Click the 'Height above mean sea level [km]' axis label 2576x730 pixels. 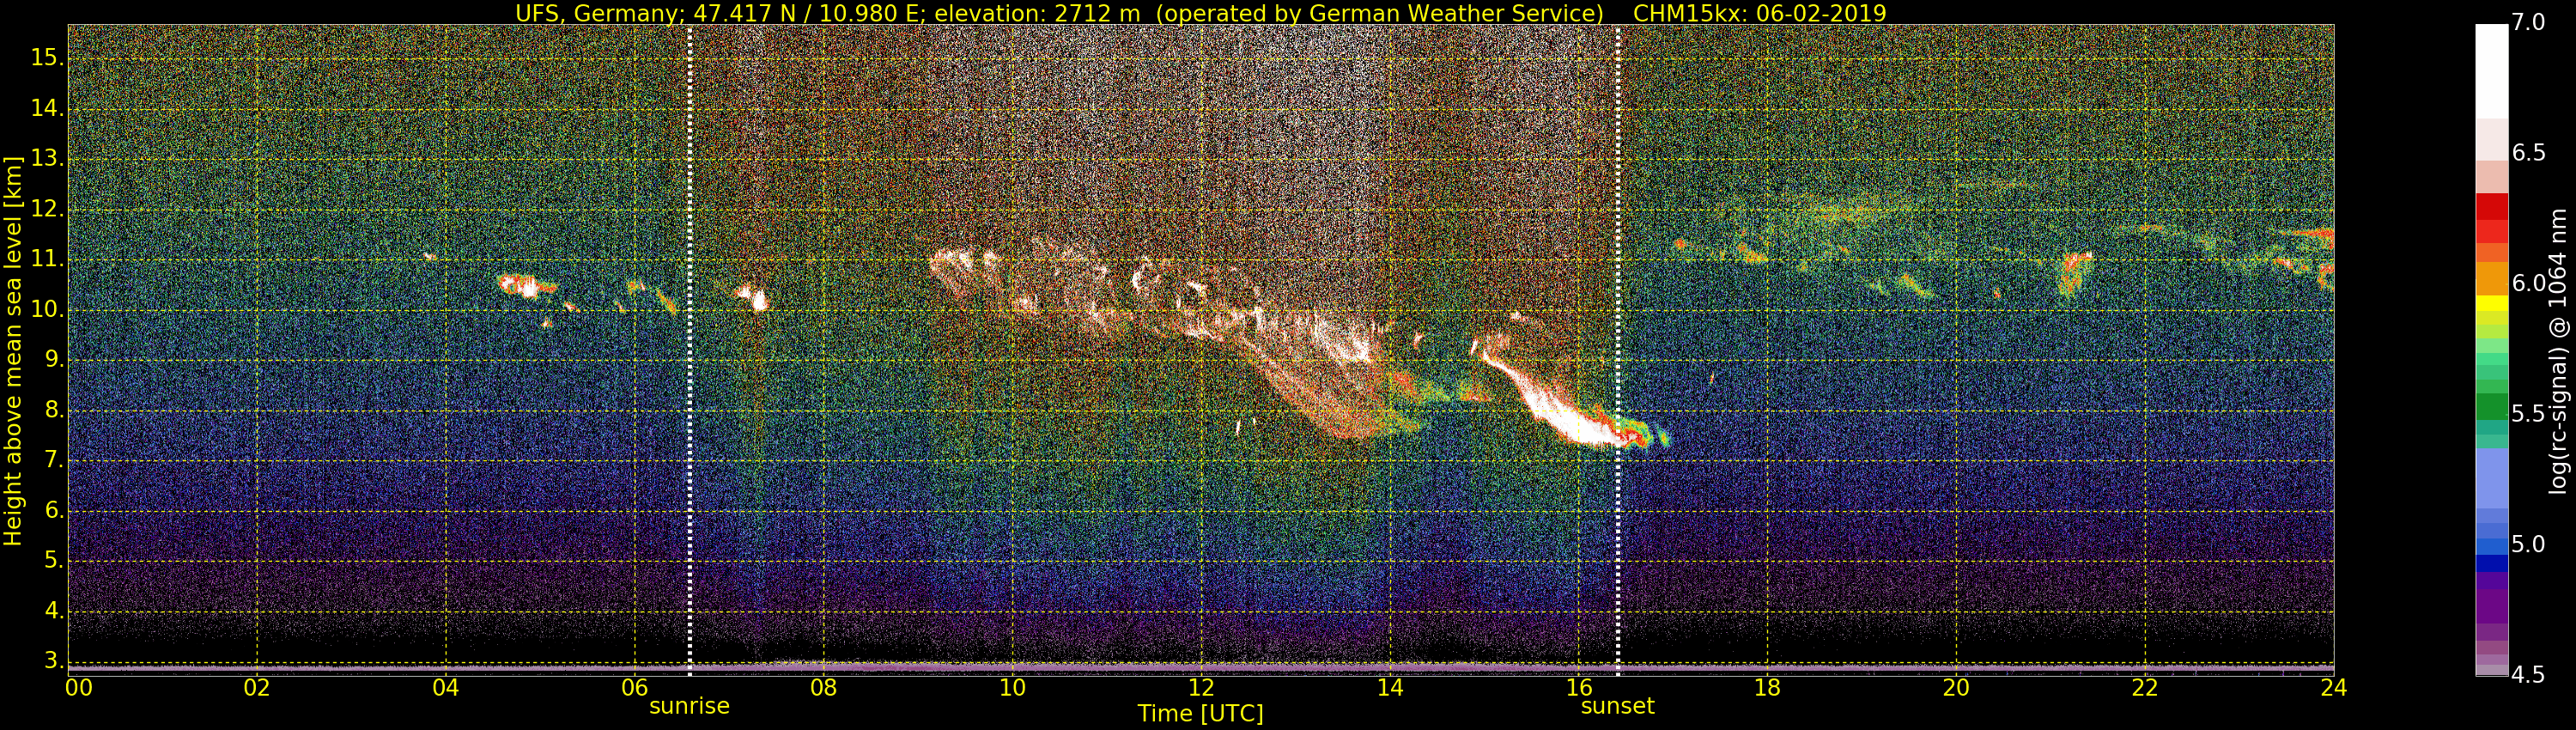(13, 350)
